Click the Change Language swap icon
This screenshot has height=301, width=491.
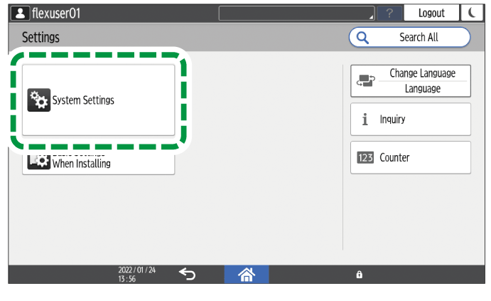[x=364, y=81]
